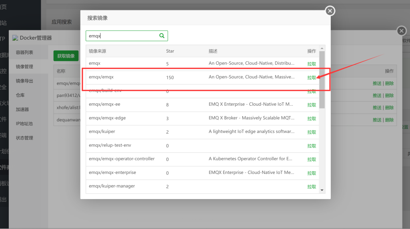This screenshot has height=229, width=410.
Task: Focus the image search field containing emqx
Action: point(122,36)
